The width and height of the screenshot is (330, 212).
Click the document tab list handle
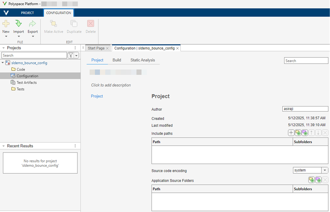83,48
